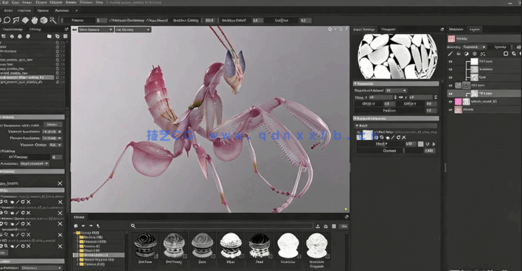
Task: Hide the layer with the solid white thumbnail
Action: coord(450,62)
